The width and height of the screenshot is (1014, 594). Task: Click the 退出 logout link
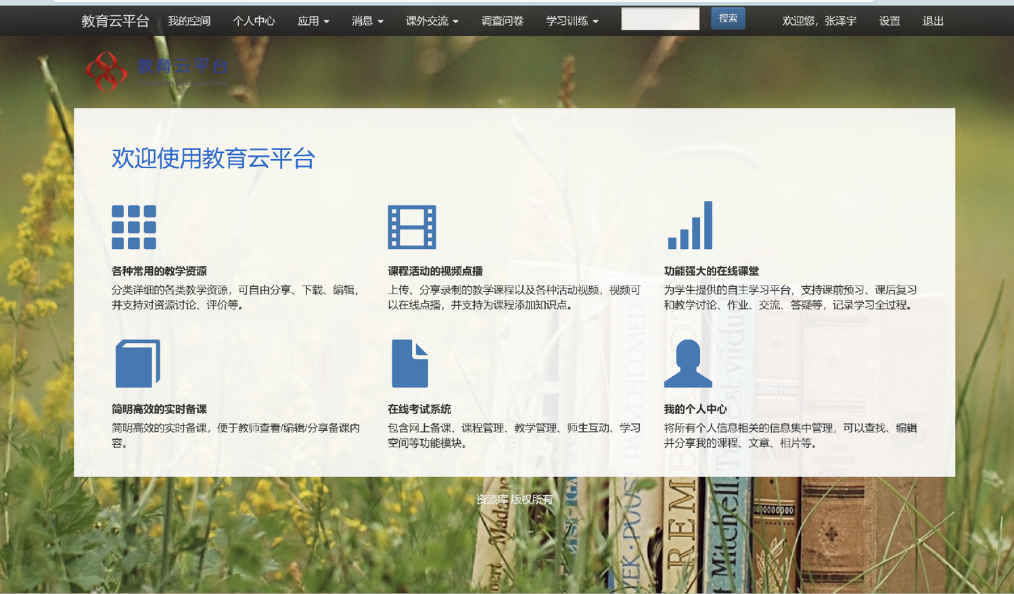point(933,21)
